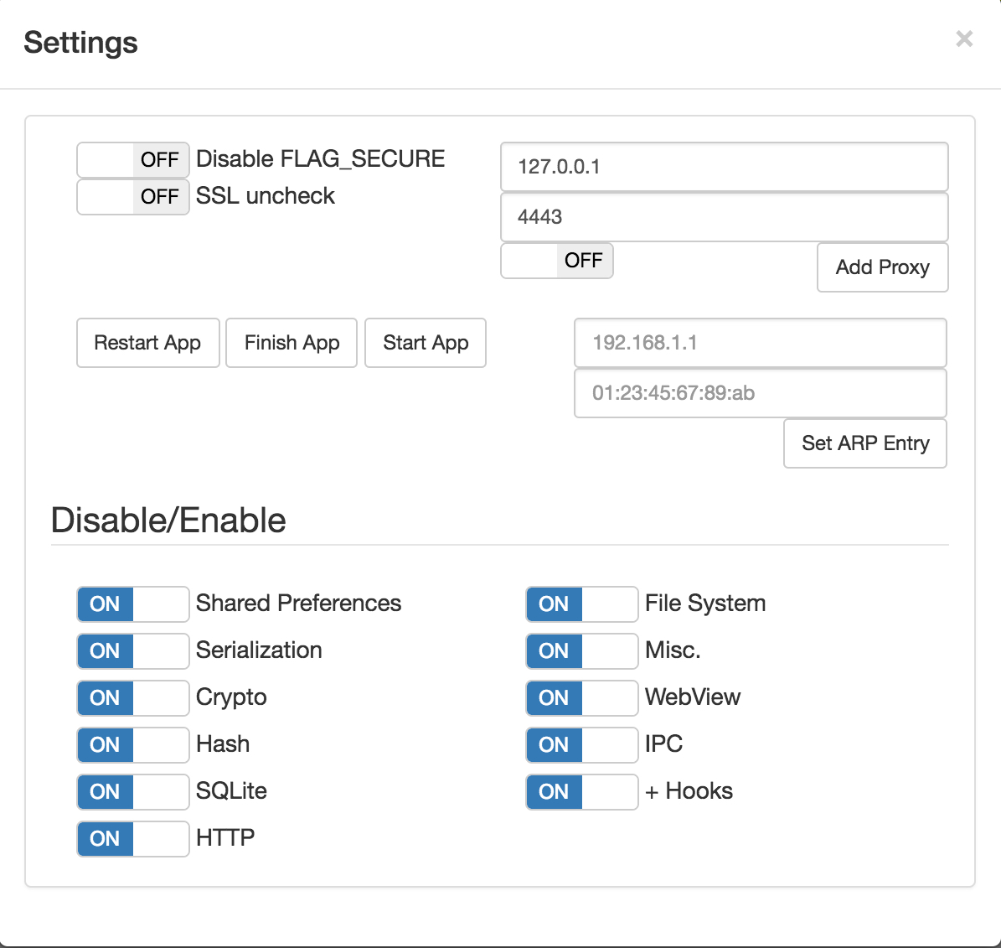The image size is (1001, 948).
Task: Turn on the proxy toggle below port field
Action: (x=557, y=261)
